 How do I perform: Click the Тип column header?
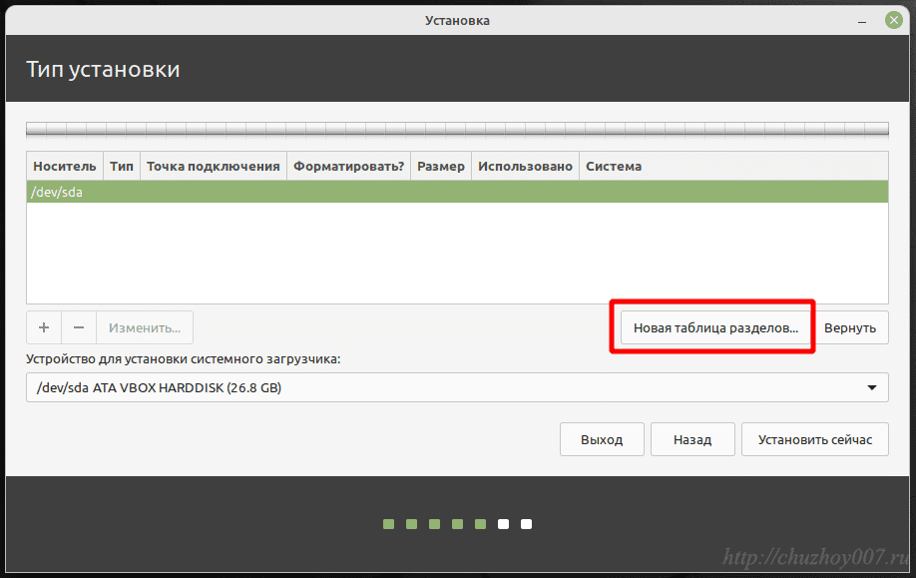[122, 166]
